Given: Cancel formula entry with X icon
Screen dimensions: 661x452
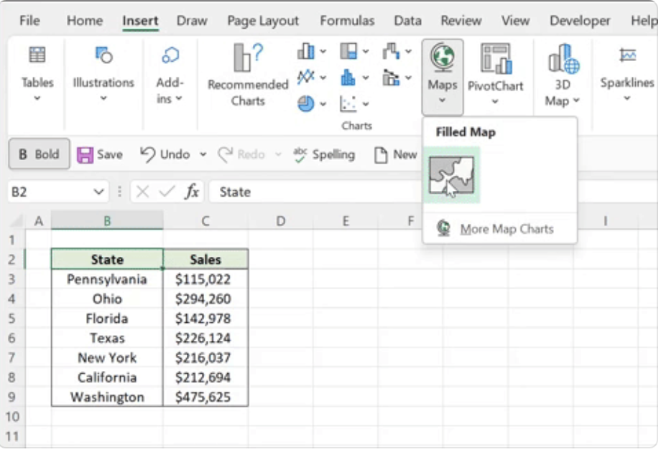Looking at the screenshot, I should point(142,192).
